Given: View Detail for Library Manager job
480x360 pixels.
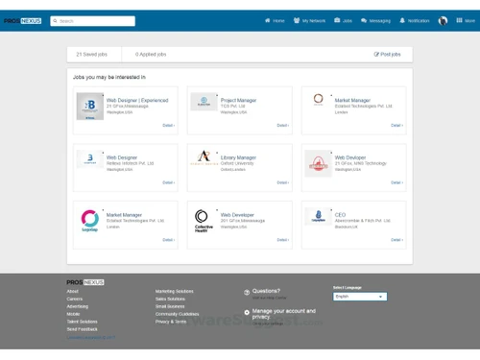Looking at the screenshot, I should click(283, 182).
